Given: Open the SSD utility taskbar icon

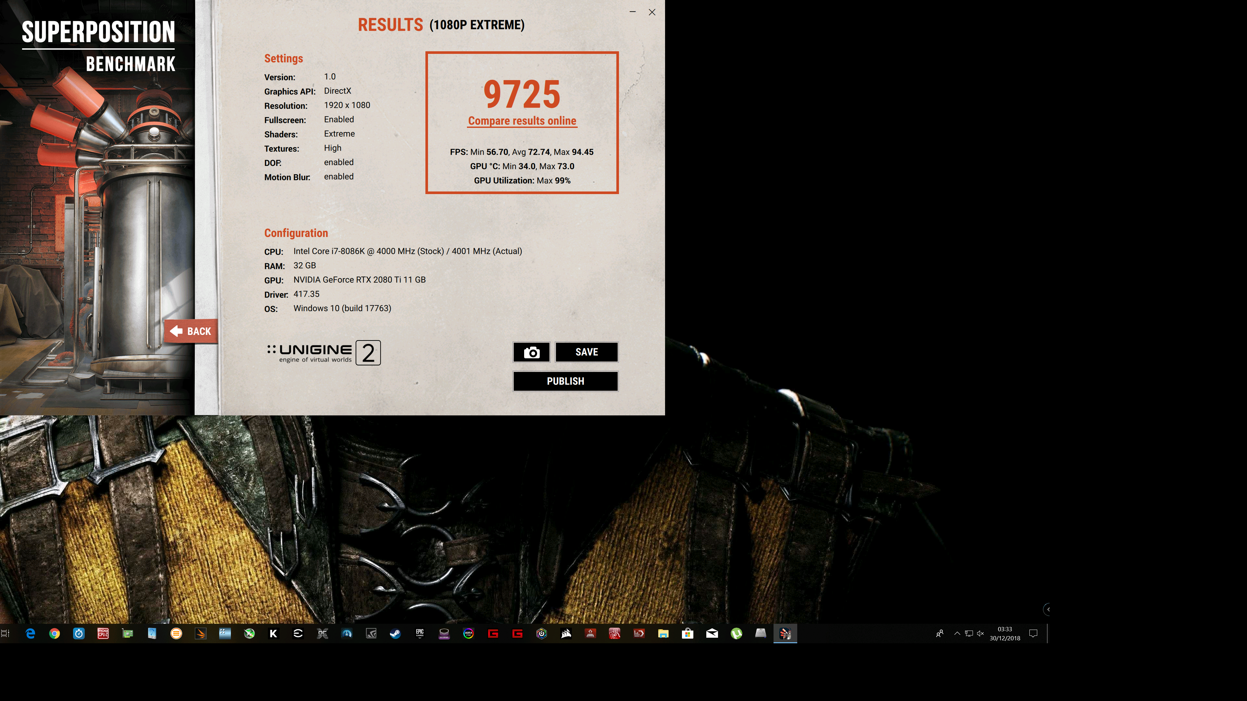Looking at the screenshot, I should (x=761, y=634).
